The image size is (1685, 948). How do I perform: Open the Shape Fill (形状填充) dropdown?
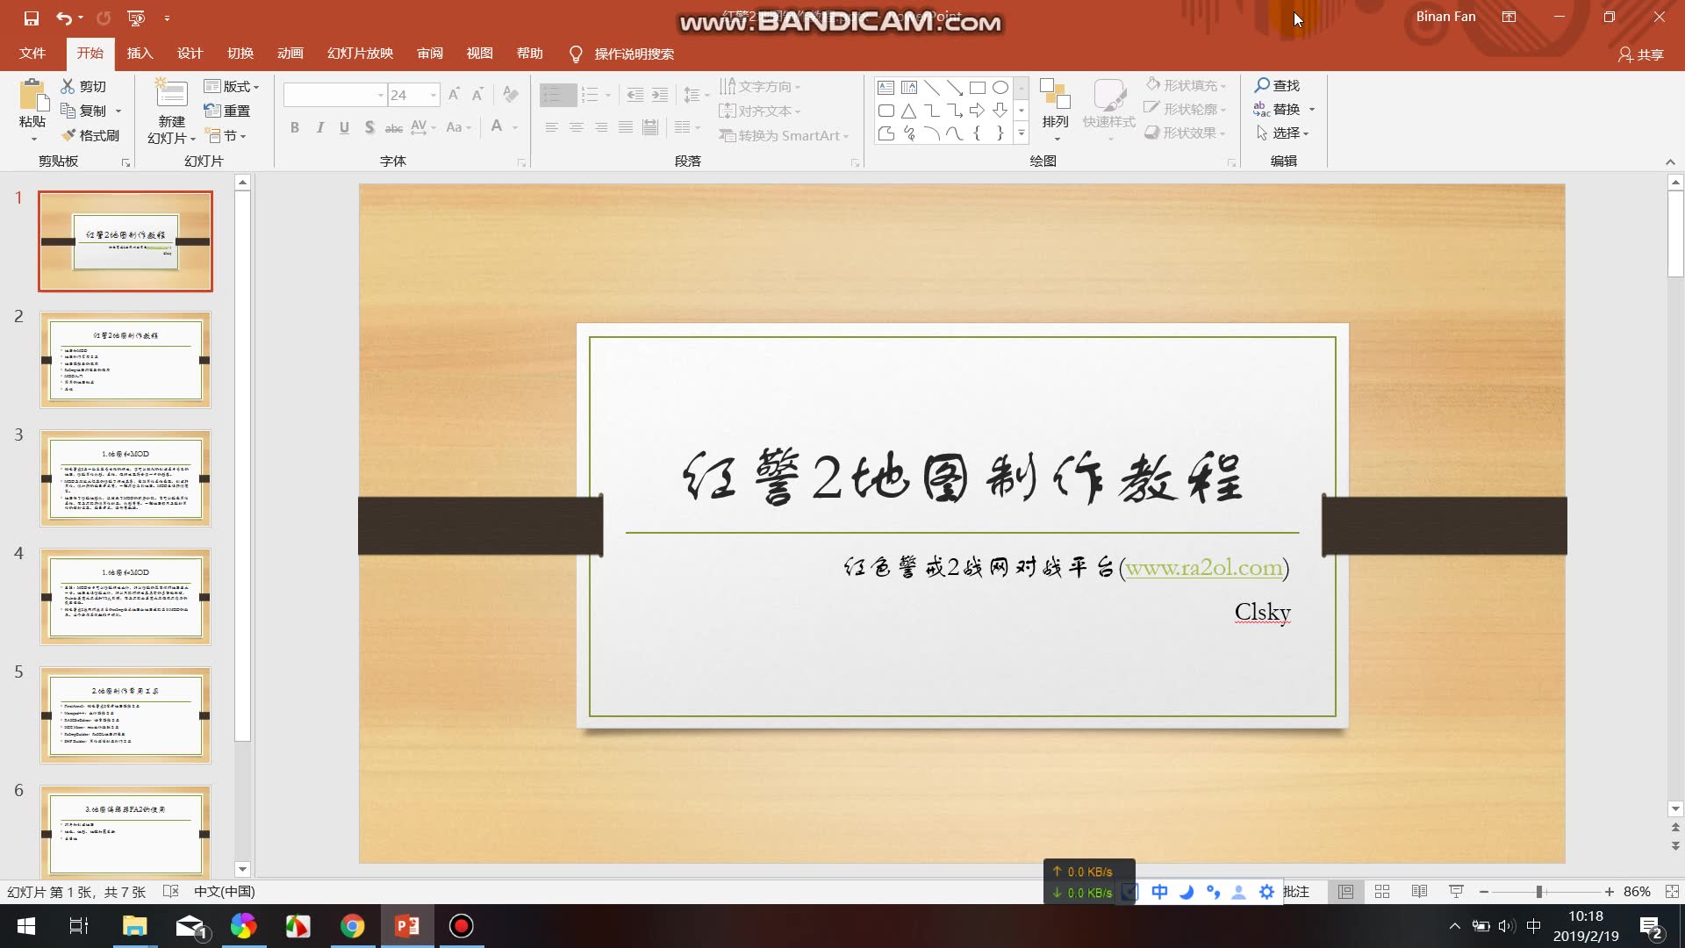(x=1187, y=85)
